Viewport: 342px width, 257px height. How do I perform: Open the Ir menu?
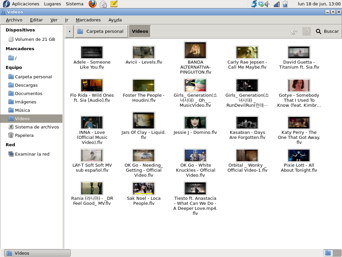pos(66,20)
